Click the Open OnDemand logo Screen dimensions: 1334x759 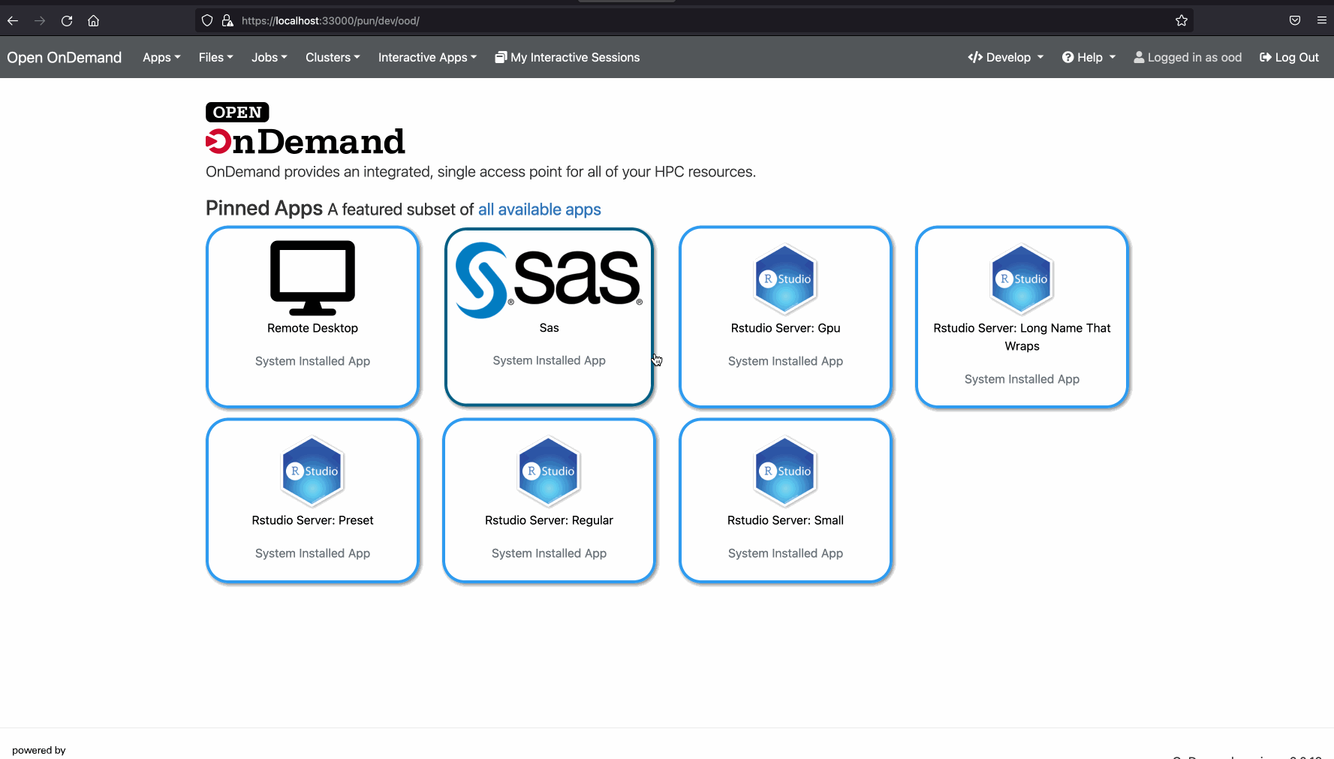[64, 57]
